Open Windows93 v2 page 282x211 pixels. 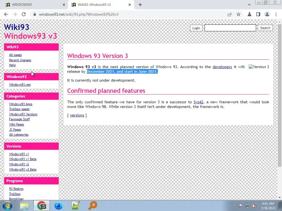[x=19, y=164]
